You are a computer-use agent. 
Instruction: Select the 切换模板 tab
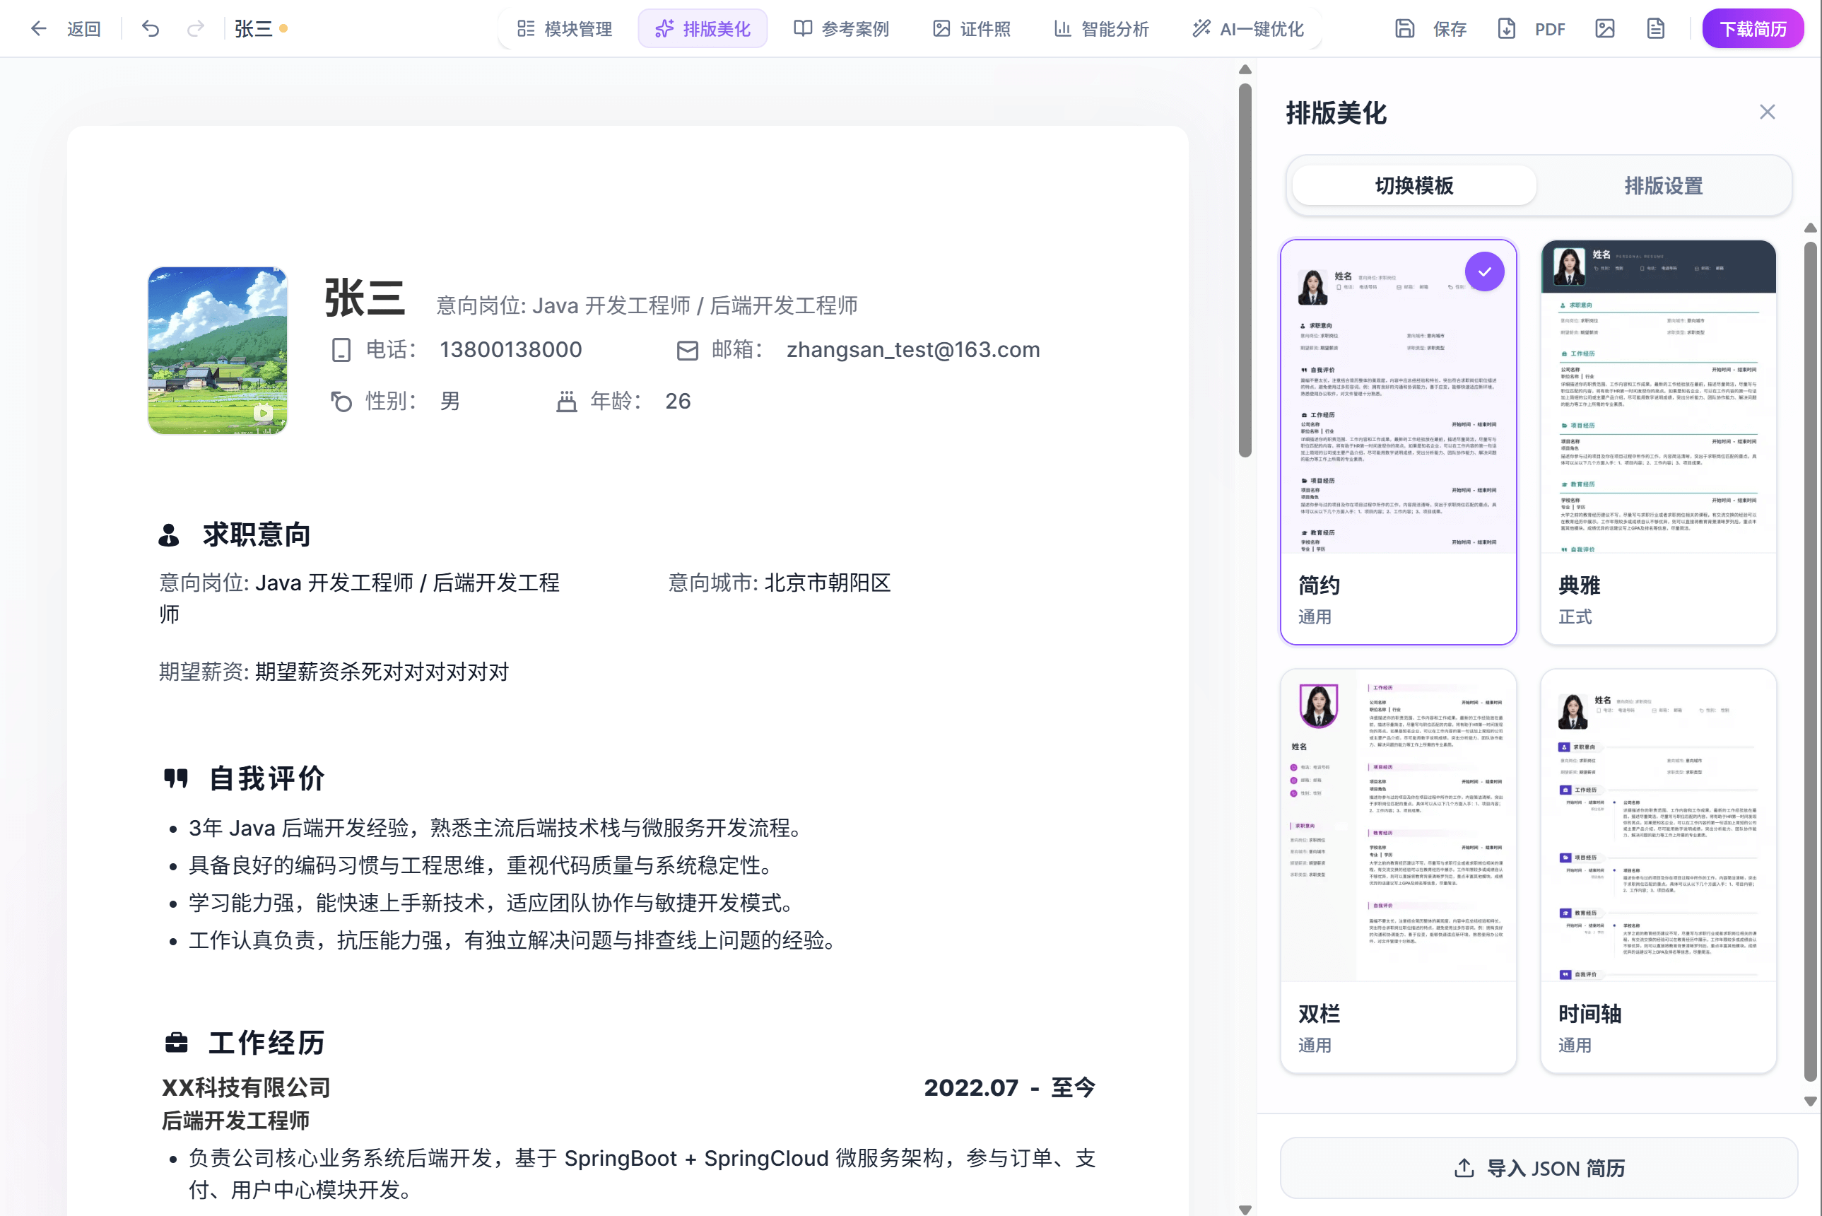[1413, 185]
